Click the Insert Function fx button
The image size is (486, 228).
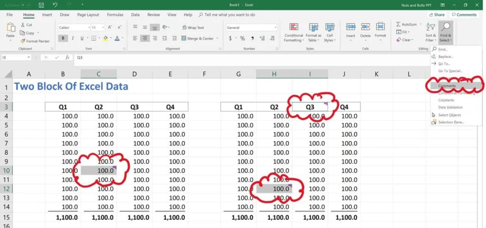point(67,57)
